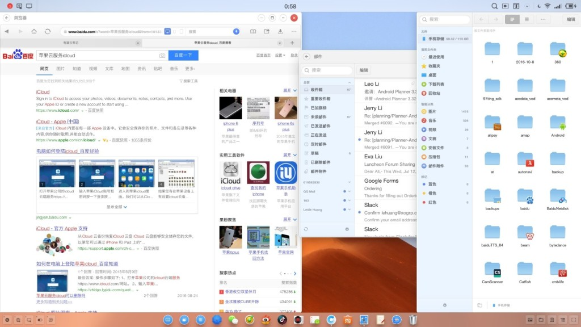The height and width of the screenshot is (327, 581).
Task: Open the 更多 dropdown in Baidu tabs
Action: point(190,69)
